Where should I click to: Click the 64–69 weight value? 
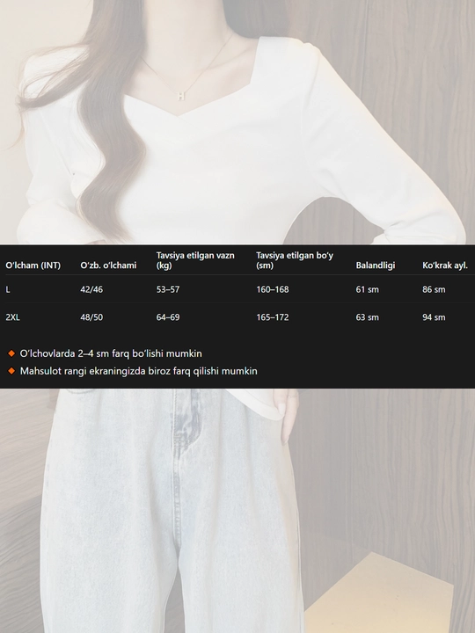point(168,317)
